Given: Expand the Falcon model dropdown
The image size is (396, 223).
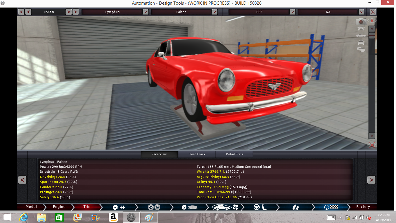Looking at the screenshot, I should tap(215, 12).
